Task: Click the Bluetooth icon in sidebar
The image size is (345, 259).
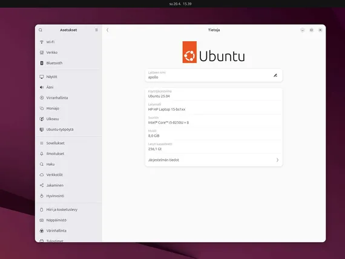Action: (42, 63)
